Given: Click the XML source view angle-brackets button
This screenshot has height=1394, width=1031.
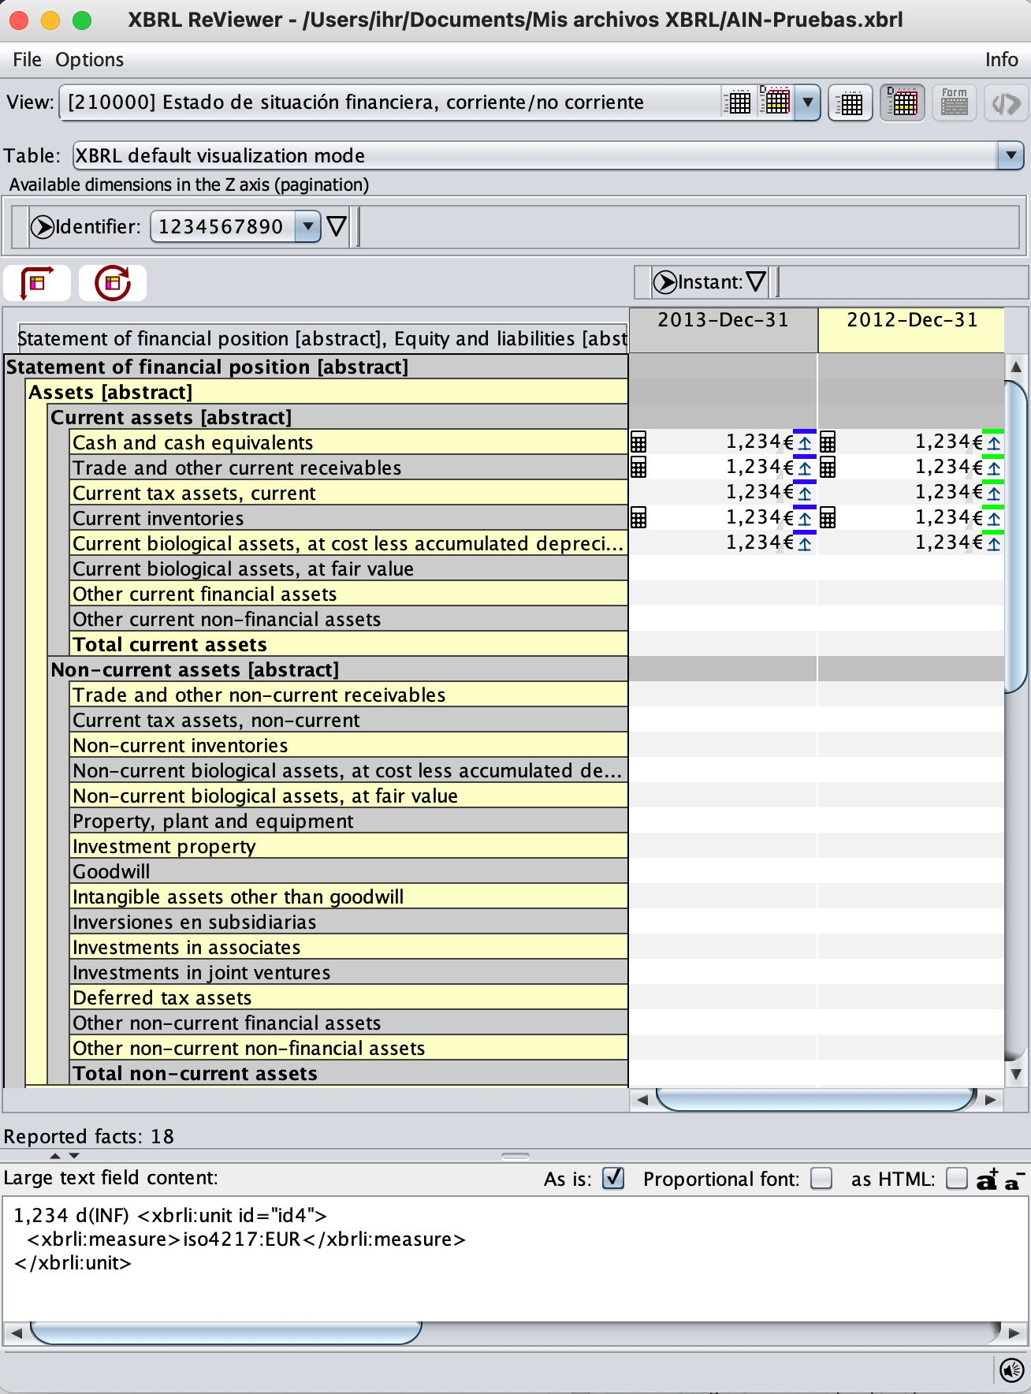Looking at the screenshot, I should (x=1007, y=102).
